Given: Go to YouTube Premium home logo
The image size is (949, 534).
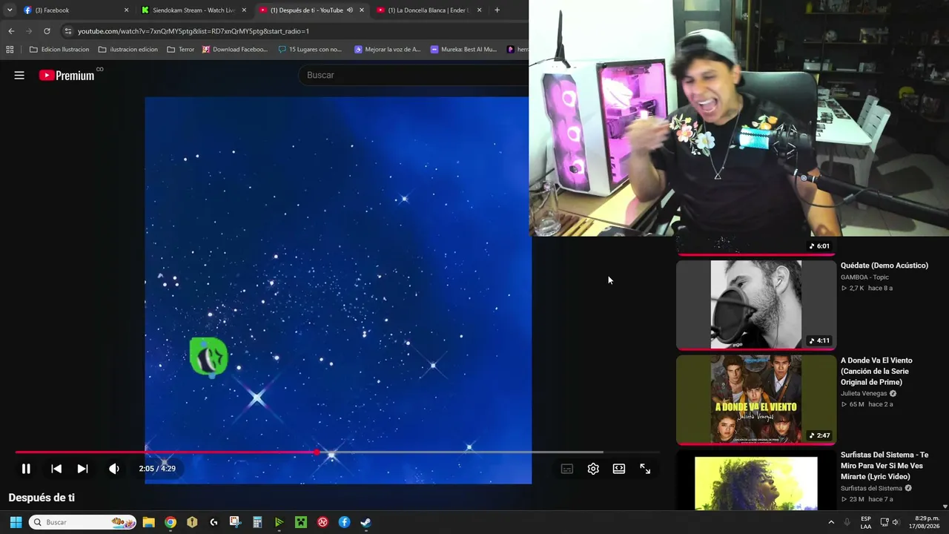Looking at the screenshot, I should click(67, 75).
